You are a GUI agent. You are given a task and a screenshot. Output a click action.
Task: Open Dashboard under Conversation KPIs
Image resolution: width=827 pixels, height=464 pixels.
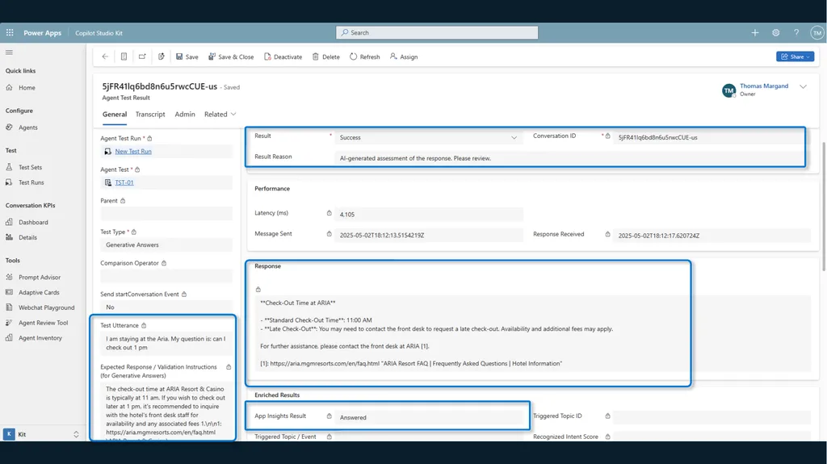tap(33, 222)
